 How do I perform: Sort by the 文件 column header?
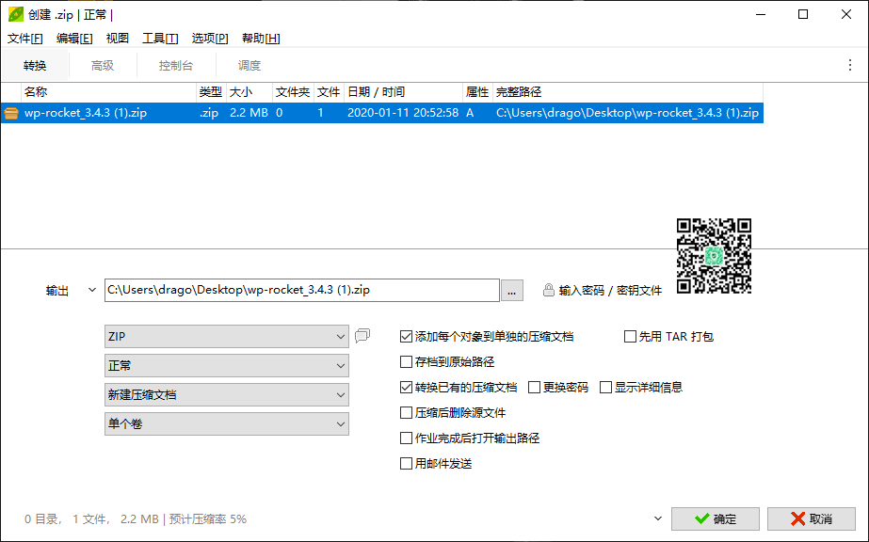329,92
